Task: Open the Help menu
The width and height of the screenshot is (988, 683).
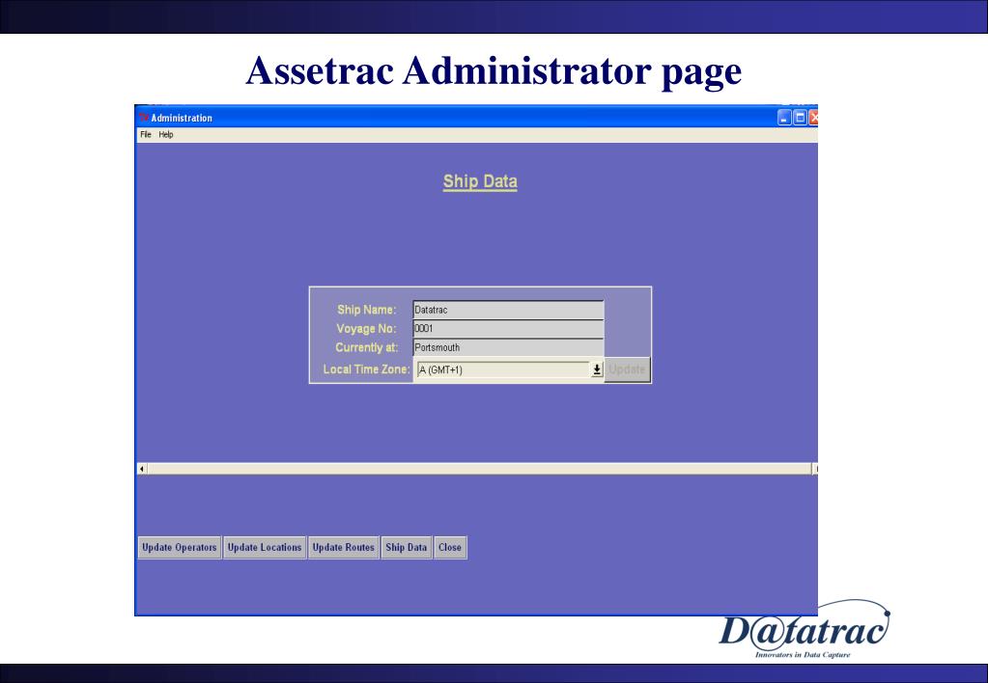Action: 166,134
